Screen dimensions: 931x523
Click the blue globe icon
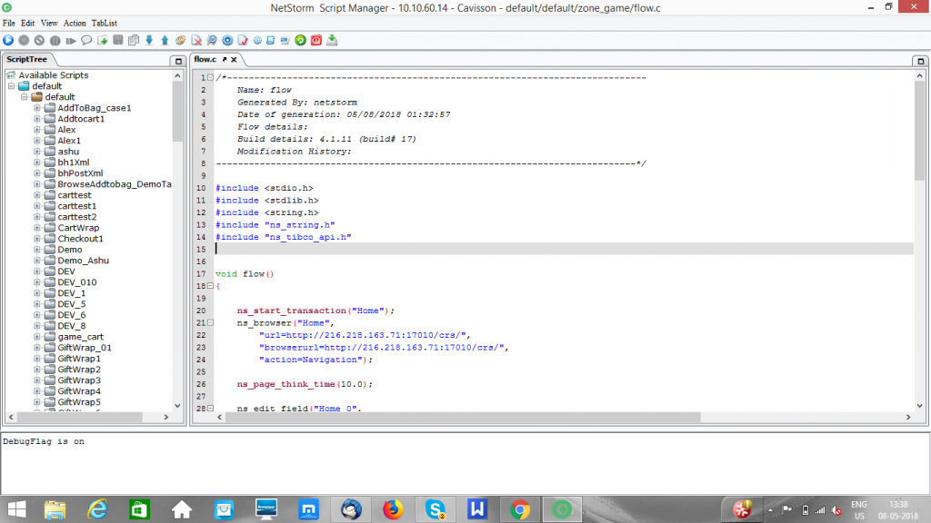click(x=257, y=40)
